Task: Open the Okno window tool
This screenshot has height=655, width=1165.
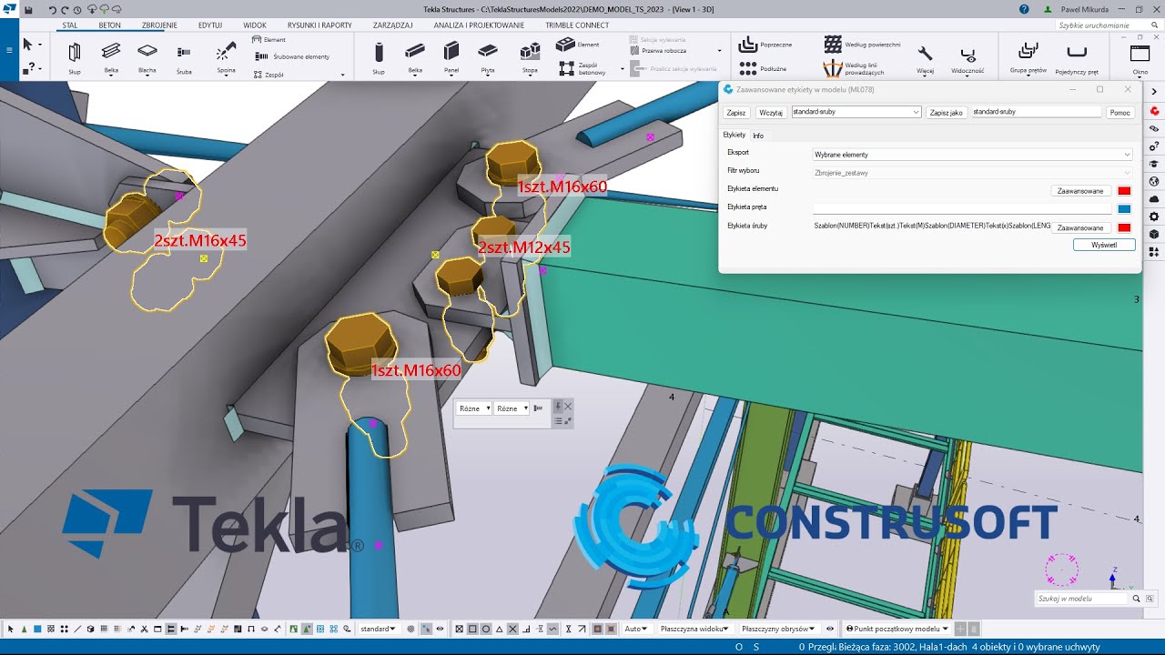Action: click(x=1140, y=57)
